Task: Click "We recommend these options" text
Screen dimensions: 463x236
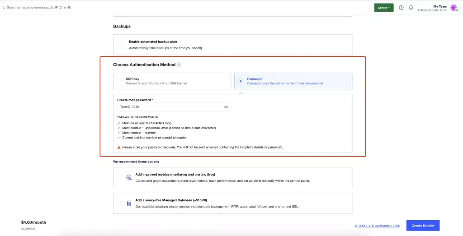Action: tap(136, 162)
